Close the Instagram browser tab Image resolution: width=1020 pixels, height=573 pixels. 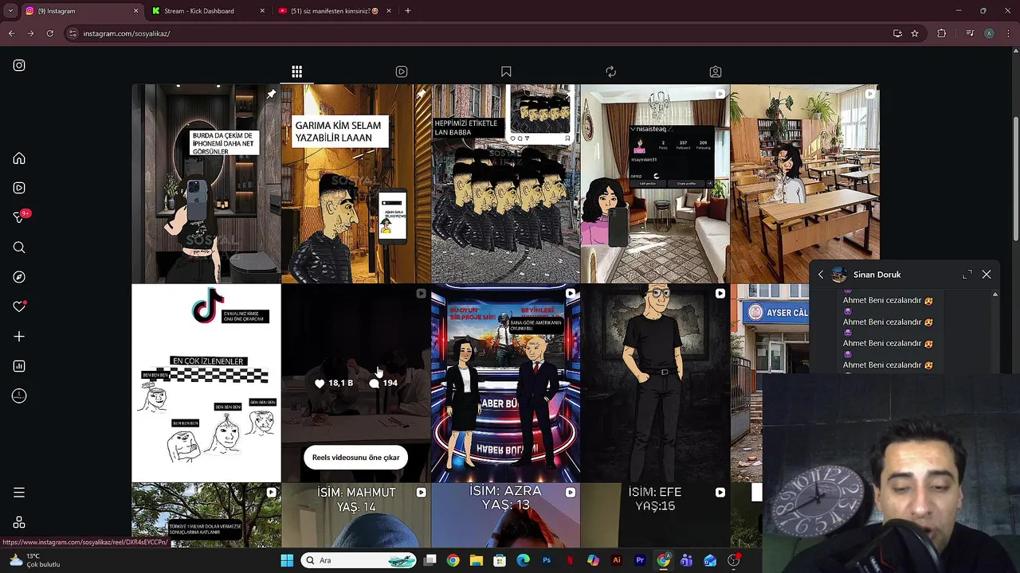[x=135, y=11]
